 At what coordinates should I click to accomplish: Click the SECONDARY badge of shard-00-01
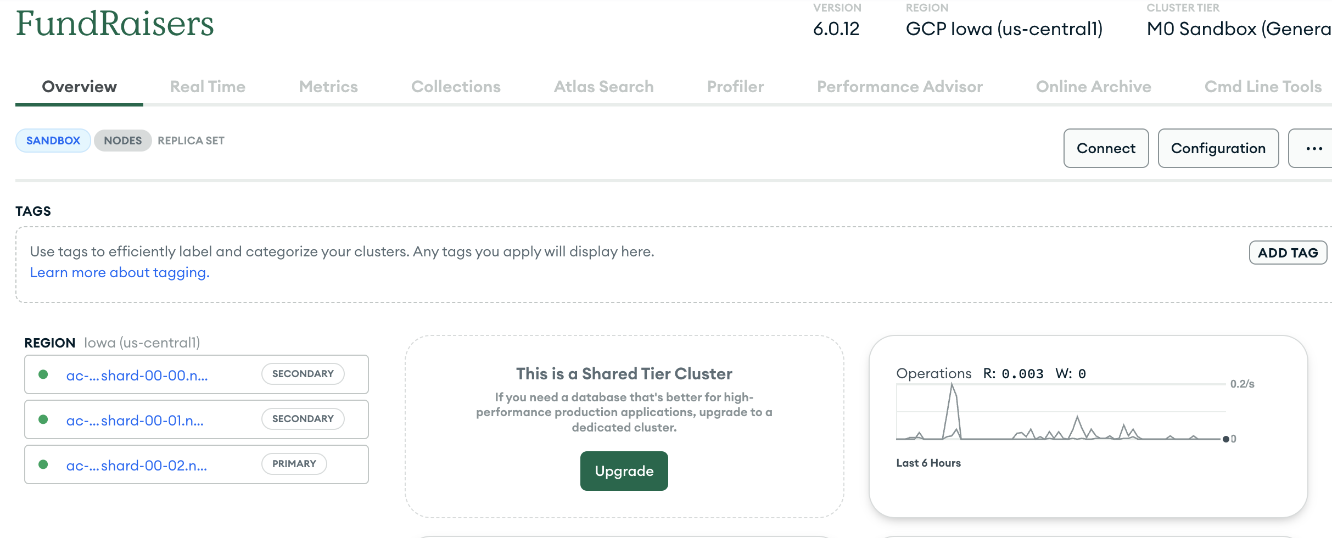click(x=303, y=419)
